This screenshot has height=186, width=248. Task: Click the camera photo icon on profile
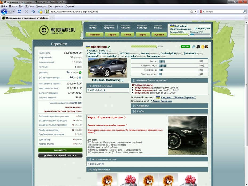198,47
